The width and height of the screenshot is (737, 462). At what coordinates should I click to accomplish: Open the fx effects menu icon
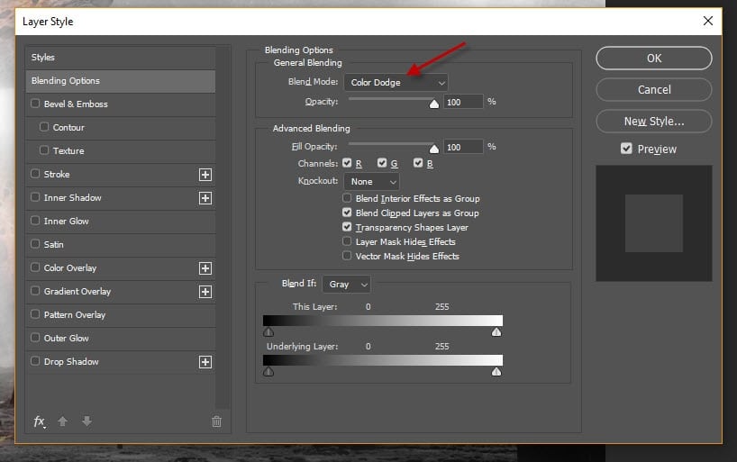pyautogui.click(x=40, y=421)
